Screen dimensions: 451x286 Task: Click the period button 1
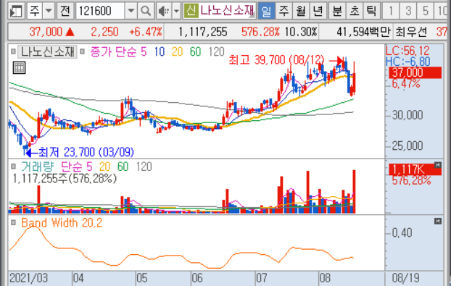(x=391, y=11)
